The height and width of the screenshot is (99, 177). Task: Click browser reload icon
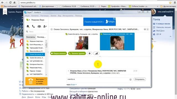tap(10, 2)
